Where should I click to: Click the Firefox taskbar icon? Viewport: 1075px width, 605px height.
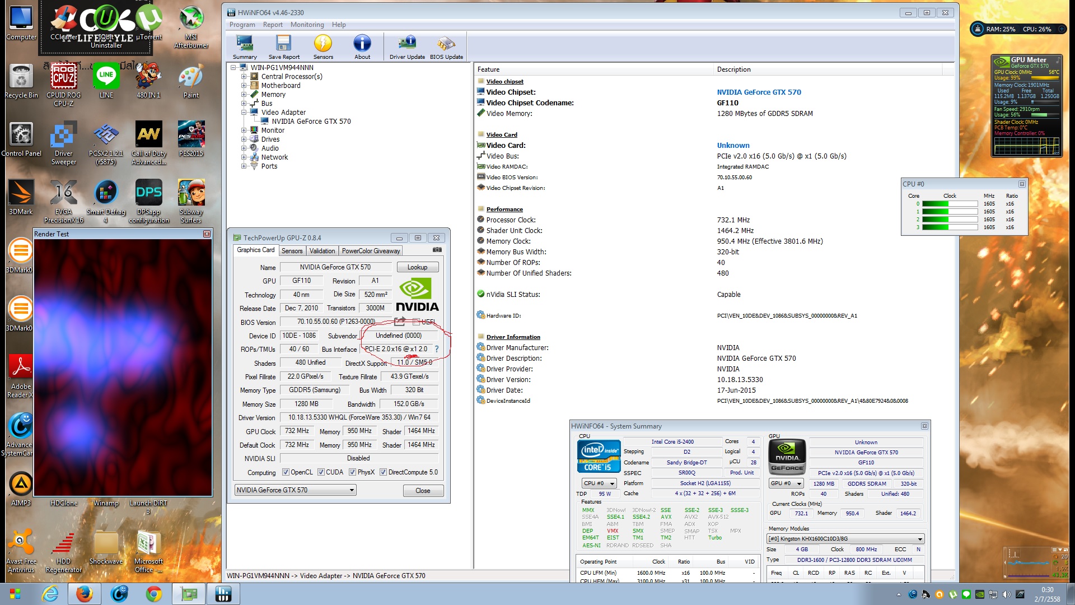(x=85, y=594)
